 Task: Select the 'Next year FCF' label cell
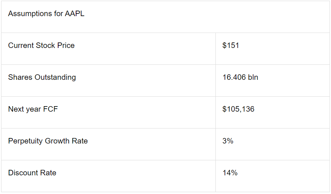pyautogui.click(x=33, y=109)
